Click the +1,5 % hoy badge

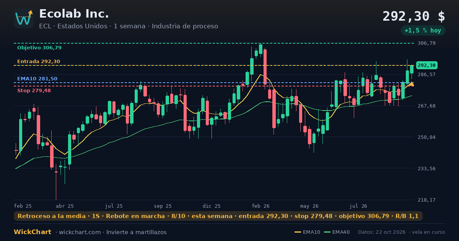(423, 31)
